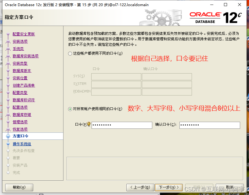Click the SYS confirm password field
249x195 pixels.
click(x=167, y=77)
